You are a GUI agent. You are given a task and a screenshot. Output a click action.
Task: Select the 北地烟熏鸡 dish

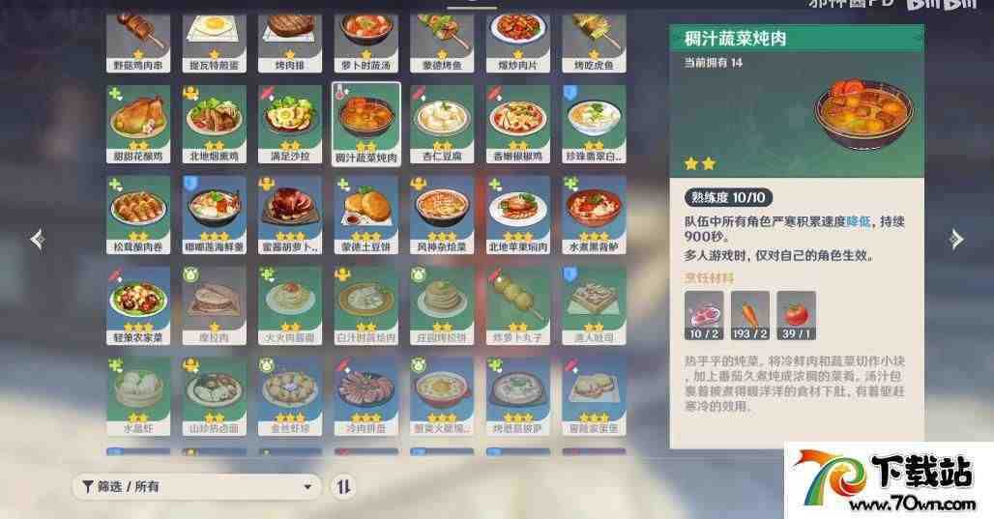click(215, 125)
